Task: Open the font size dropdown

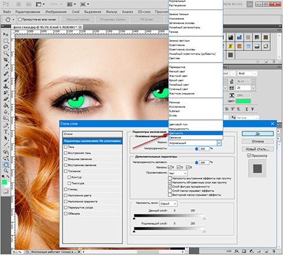Action: [x=253, y=82]
